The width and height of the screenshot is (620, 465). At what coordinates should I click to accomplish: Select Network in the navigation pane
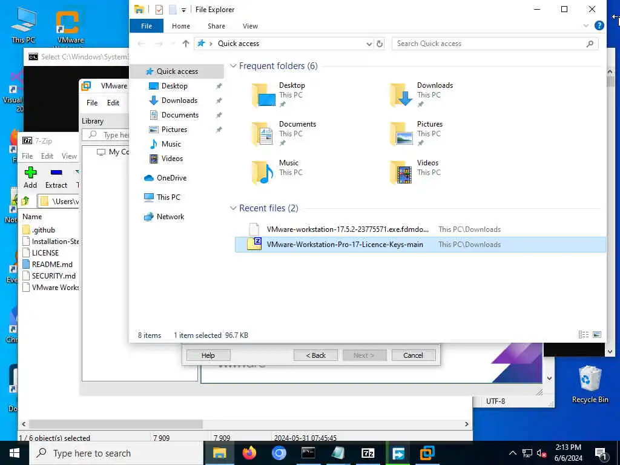(170, 217)
